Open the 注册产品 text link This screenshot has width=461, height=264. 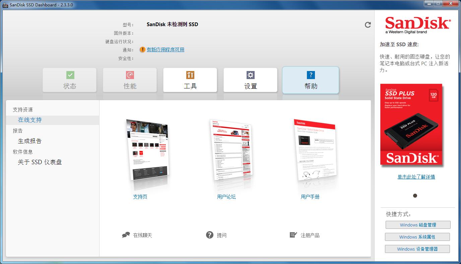[x=310, y=235]
